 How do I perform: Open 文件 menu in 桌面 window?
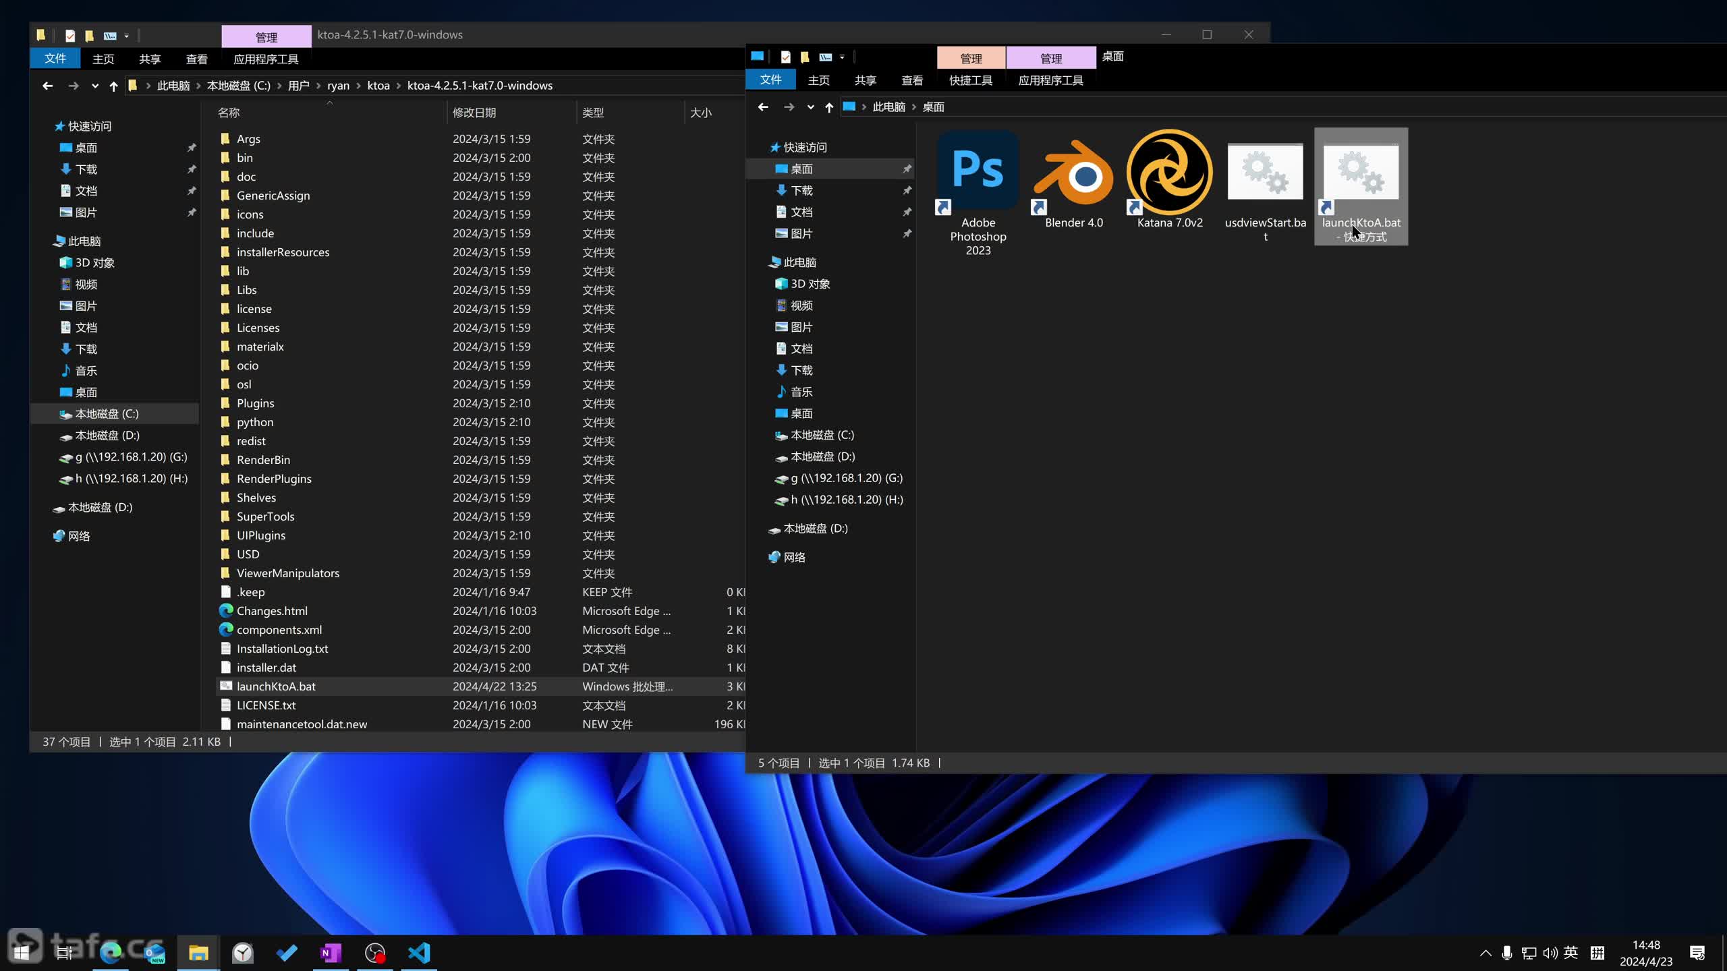770,80
